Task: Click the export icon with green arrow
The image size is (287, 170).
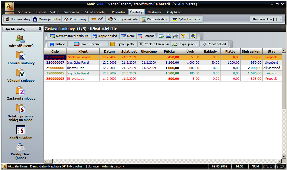Action: [161, 36]
